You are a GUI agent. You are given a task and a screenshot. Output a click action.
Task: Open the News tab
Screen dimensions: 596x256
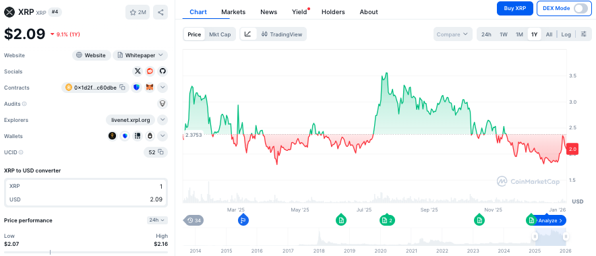[269, 11]
